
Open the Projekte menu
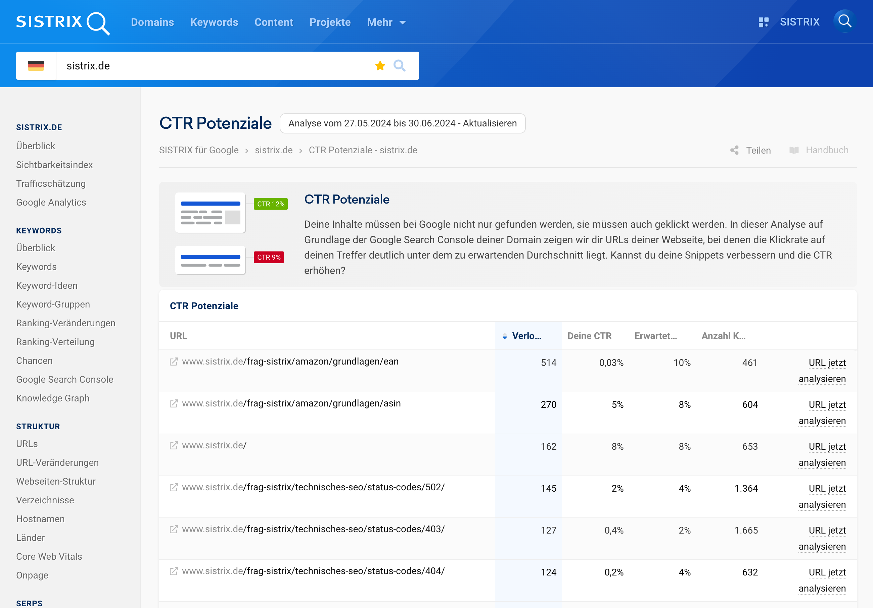(x=330, y=22)
